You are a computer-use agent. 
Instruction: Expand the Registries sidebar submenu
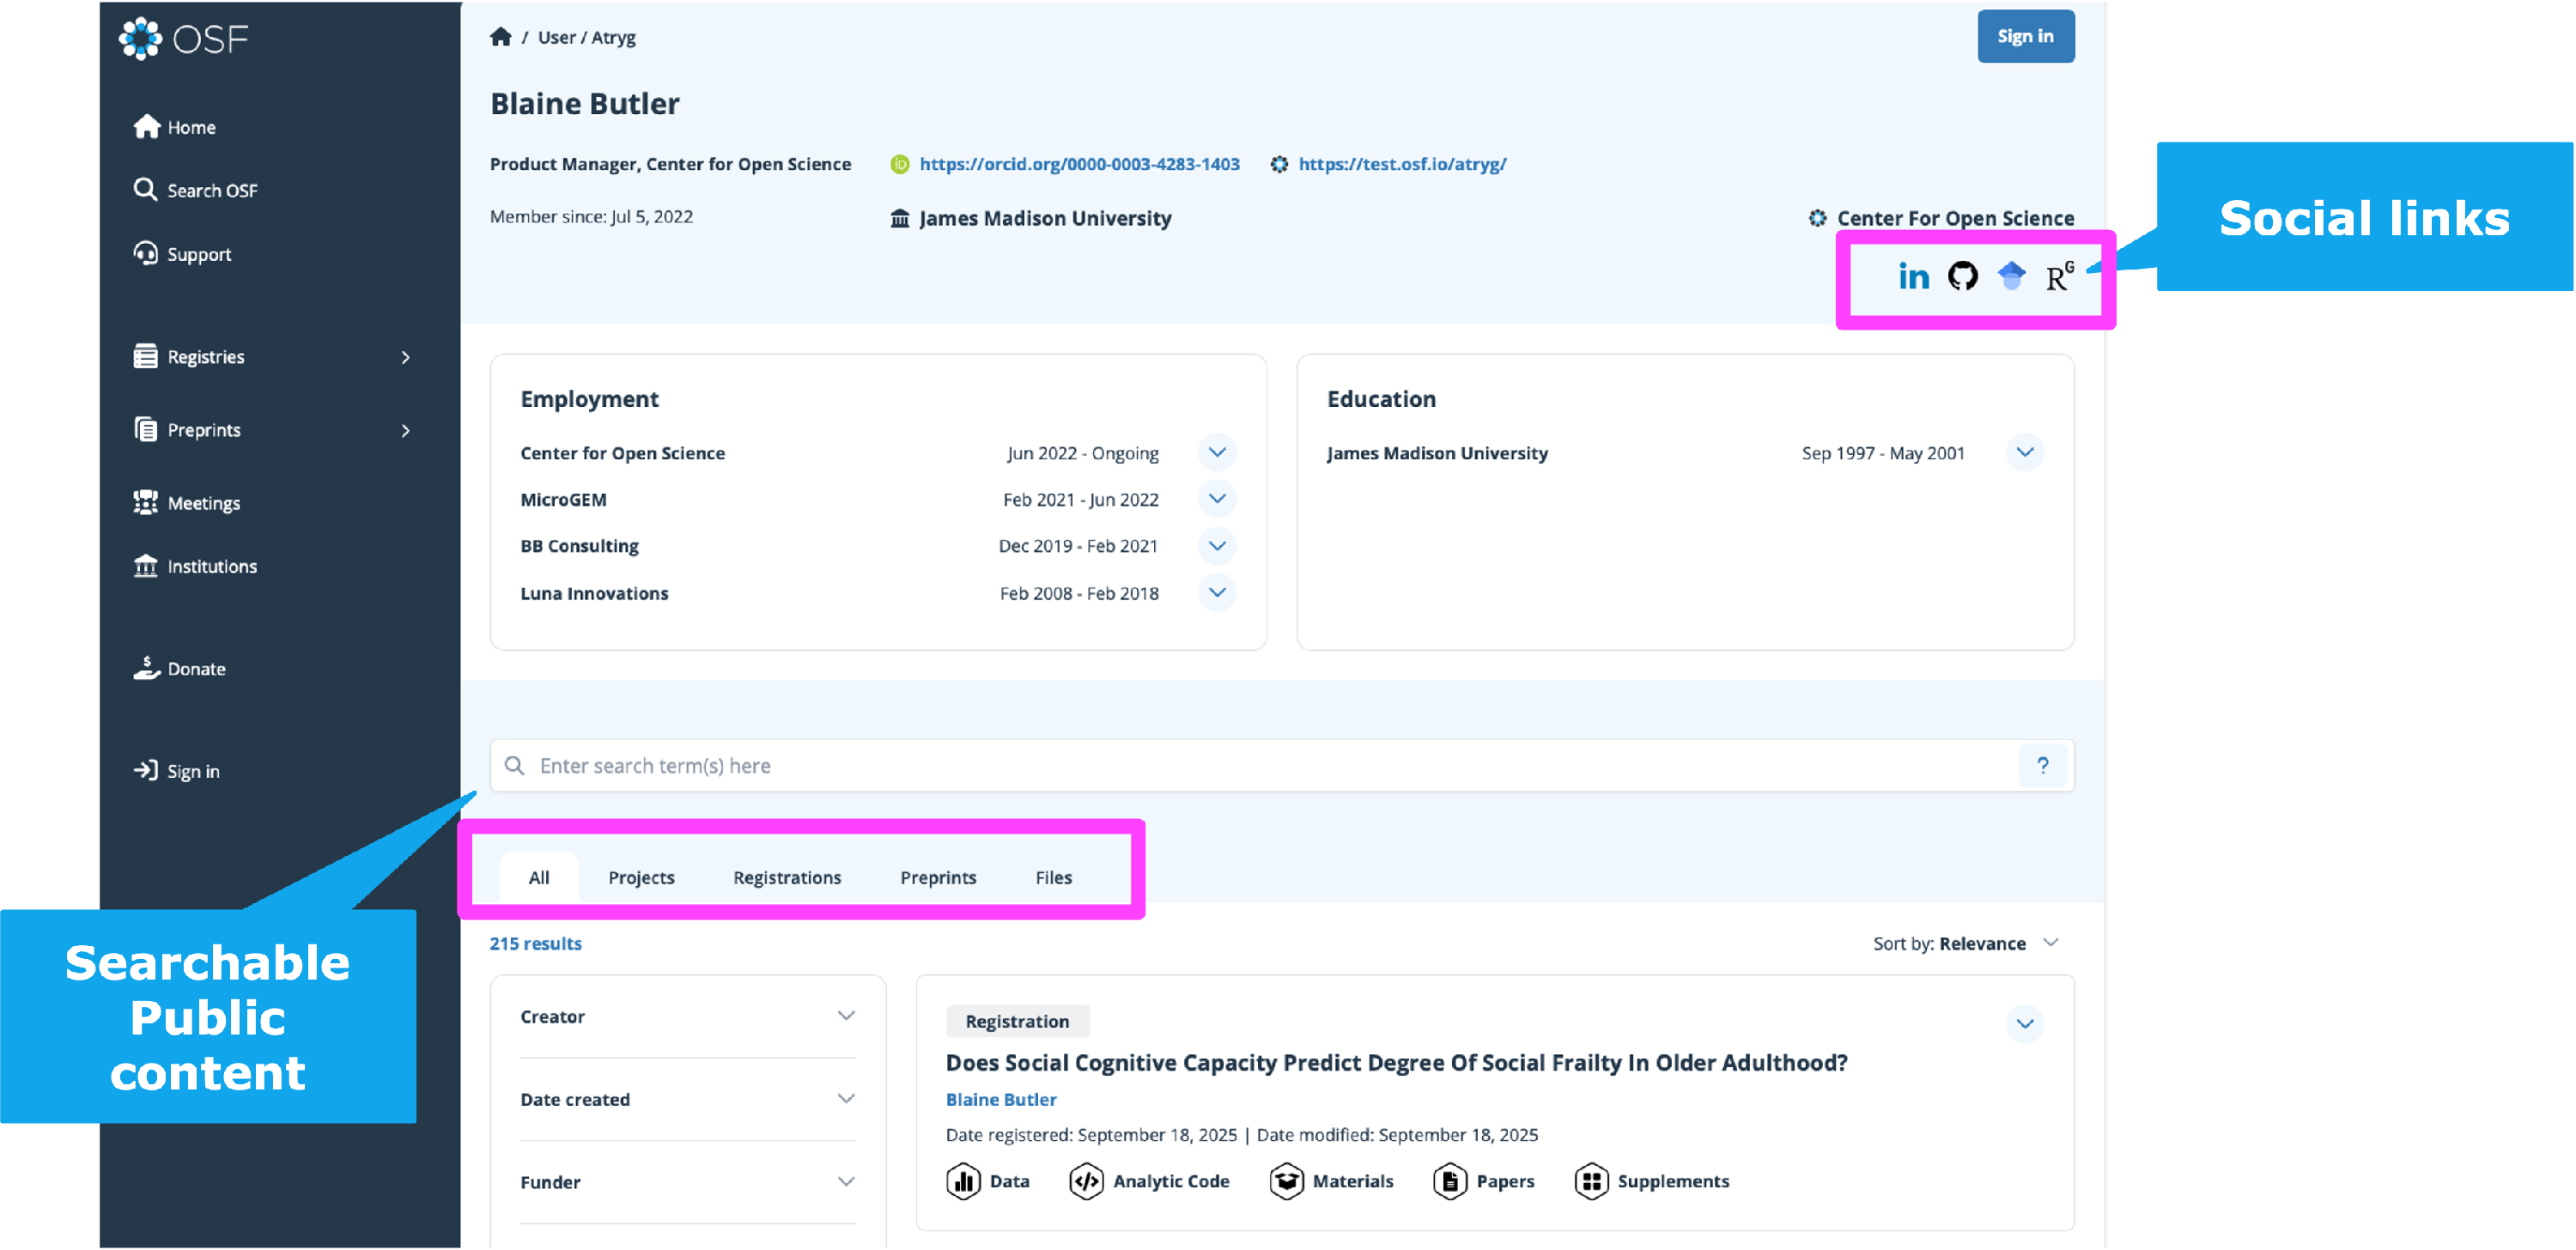(x=405, y=357)
